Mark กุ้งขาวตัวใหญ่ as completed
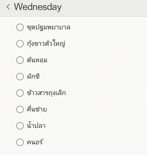 click(x=20, y=44)
